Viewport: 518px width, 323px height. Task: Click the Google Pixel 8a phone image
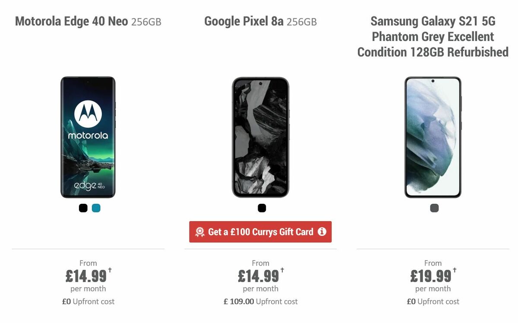261,136
